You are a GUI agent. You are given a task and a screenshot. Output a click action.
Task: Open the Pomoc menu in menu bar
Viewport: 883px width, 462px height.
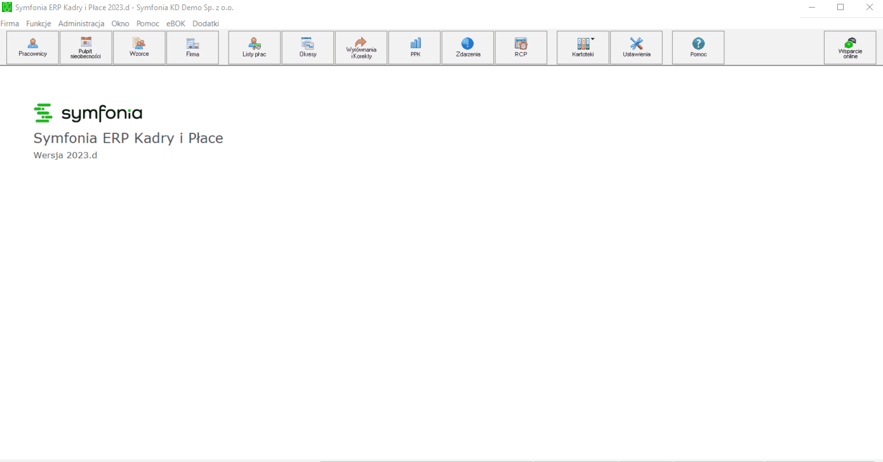tap(148, 23)
